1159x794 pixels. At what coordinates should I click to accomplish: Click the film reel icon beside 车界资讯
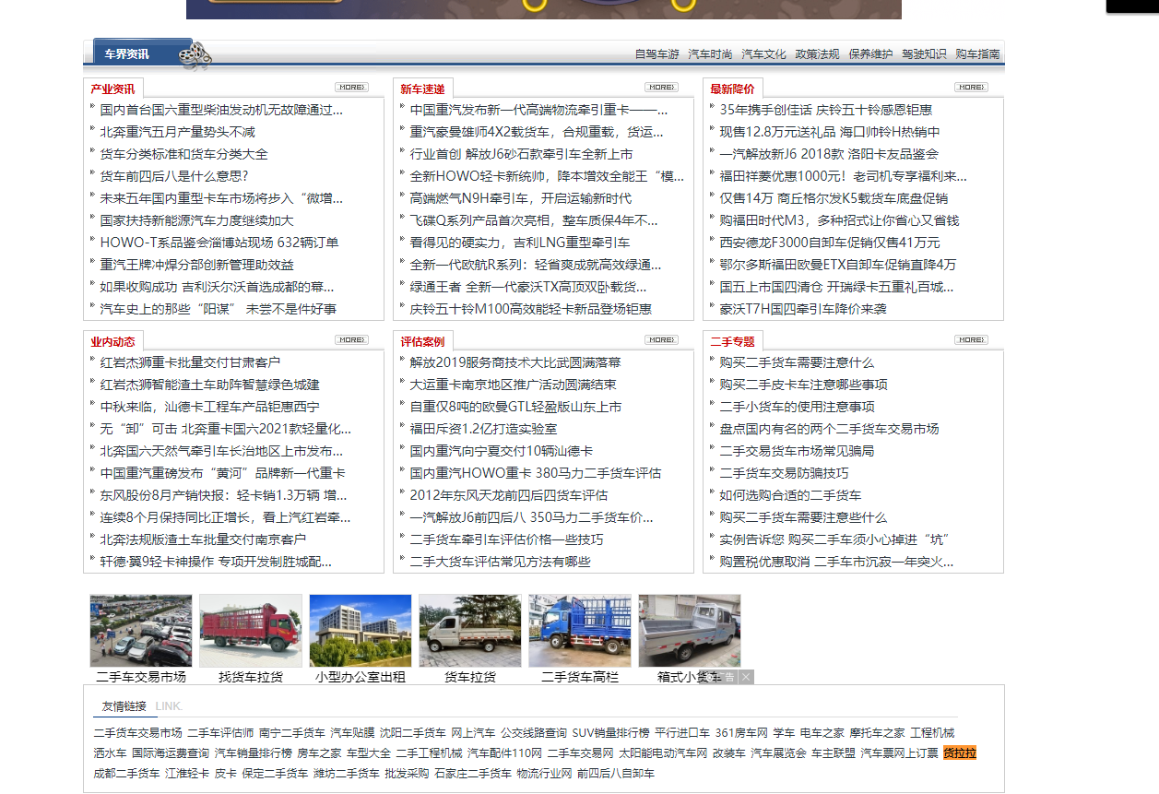193,55
